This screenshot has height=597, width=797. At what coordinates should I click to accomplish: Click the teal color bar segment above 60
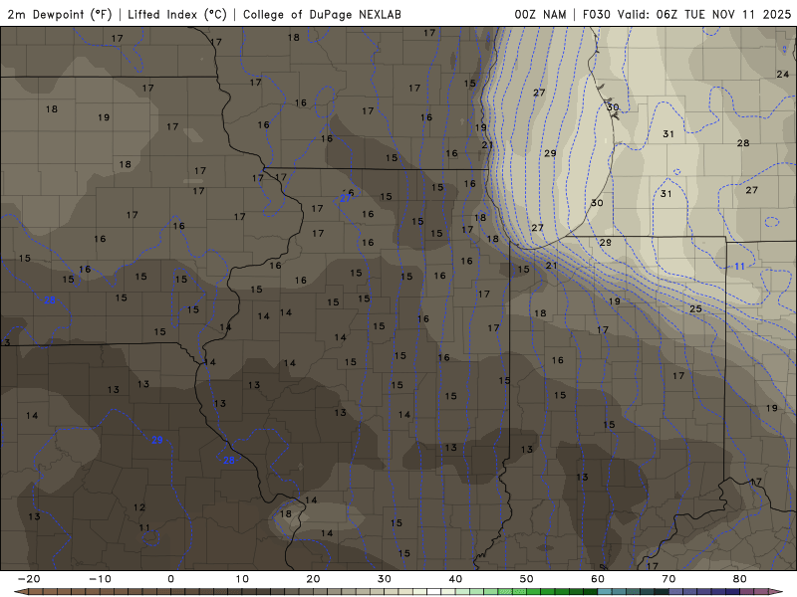click(x=605, y=592)
